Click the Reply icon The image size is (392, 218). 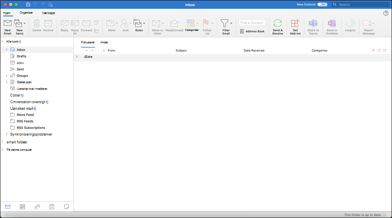[x=64, y=23]
